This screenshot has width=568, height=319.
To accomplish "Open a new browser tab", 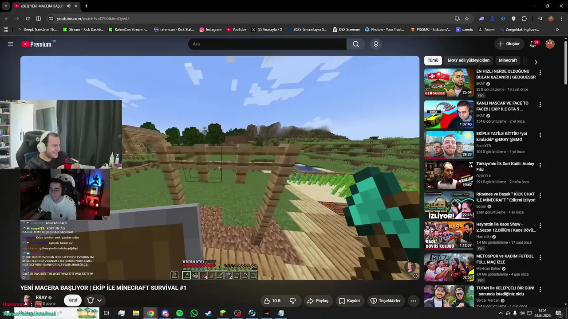I will (x=86, y=6).
